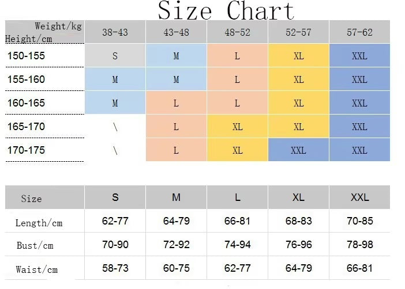The width and height of the screenshot is (405, 289).
Task: Click the Weight/kg Height/cm corner header
Action: pos(44,32)
